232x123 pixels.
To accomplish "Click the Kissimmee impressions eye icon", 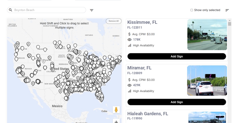I will (130, 40).
